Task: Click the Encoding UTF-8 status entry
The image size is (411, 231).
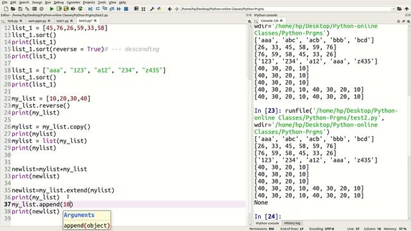Action: coord(321,229)
